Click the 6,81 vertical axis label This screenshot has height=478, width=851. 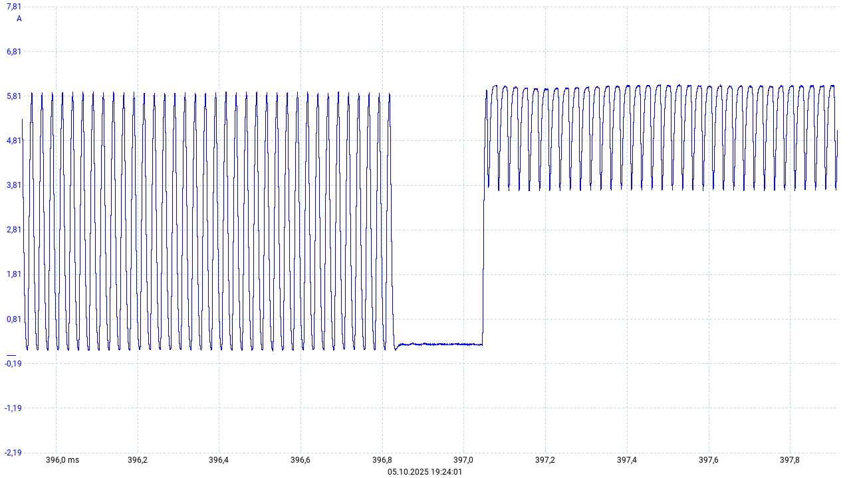(x=14, y=51)
